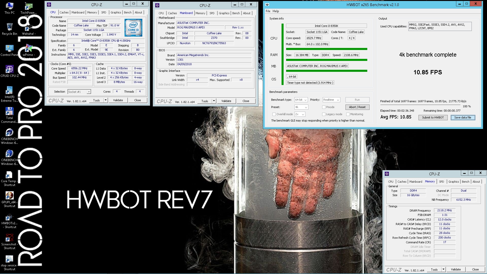Screen dimensions: 487x274
Task: Toggle Monitoring checkbox
Action: (348, 114)
